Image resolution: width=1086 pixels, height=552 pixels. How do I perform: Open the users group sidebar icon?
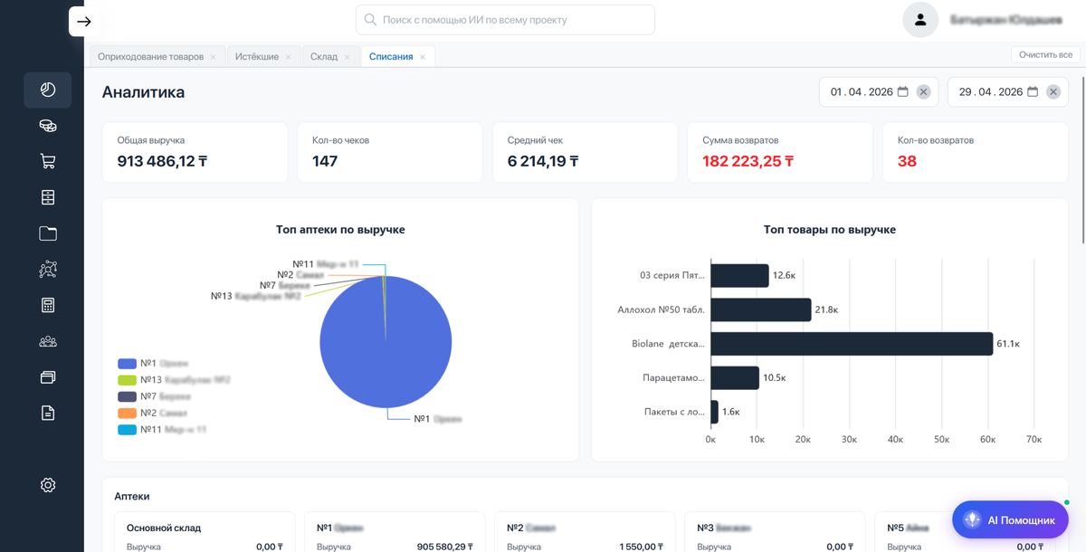(48, 341)
